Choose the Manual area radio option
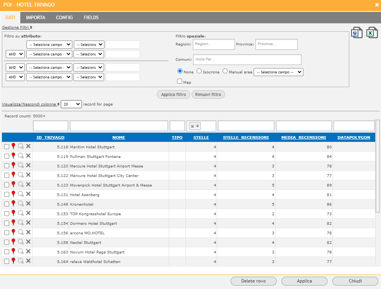This screenshot has height=289, width=381. tap(225, 71)
